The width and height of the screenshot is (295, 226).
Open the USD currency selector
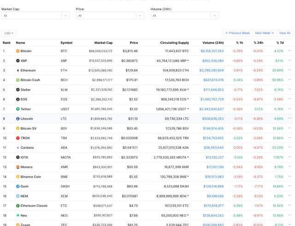[x=9, y=33]
